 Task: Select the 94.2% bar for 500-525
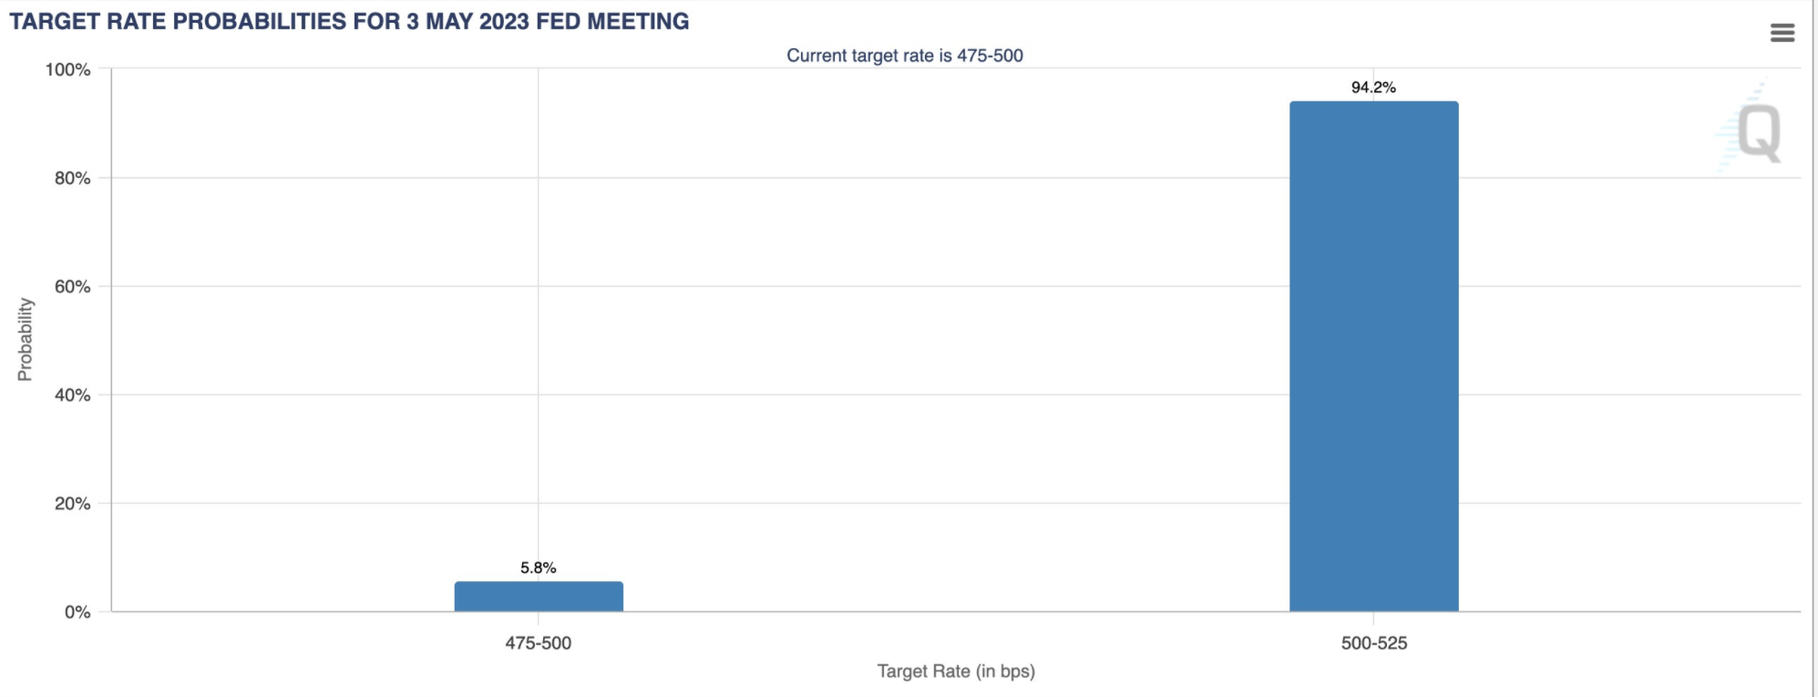point(1373,355)
